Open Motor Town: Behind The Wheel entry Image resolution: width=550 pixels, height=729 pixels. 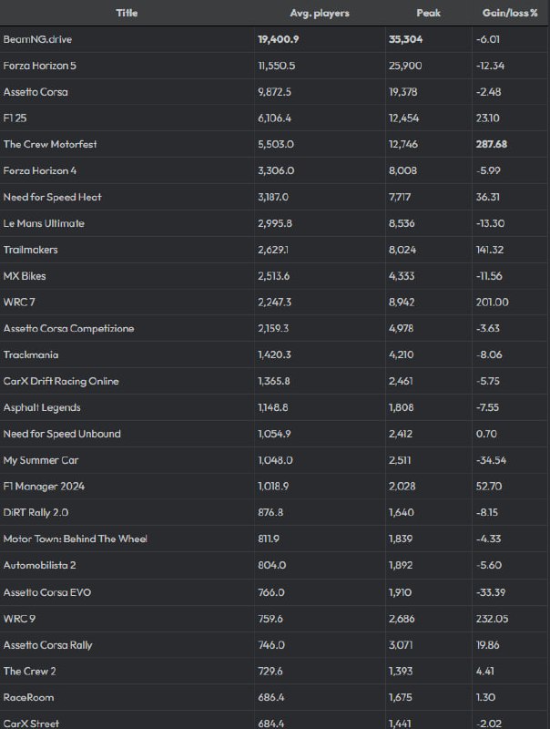coord(76,539)
